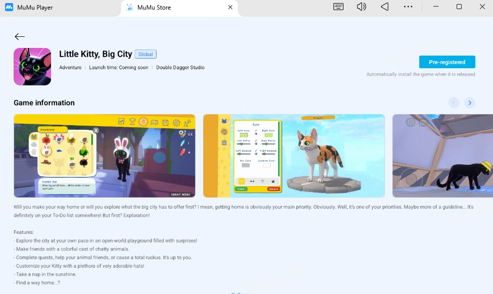The height and width of the screenshot is (294, 493).
Task: Click the Features: line in description
Action: point(24,232)
